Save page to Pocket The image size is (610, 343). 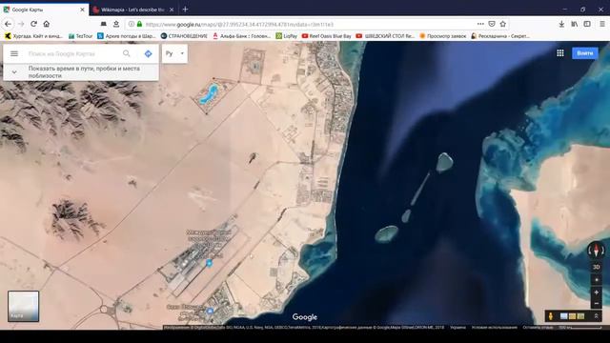coord(492,24)
